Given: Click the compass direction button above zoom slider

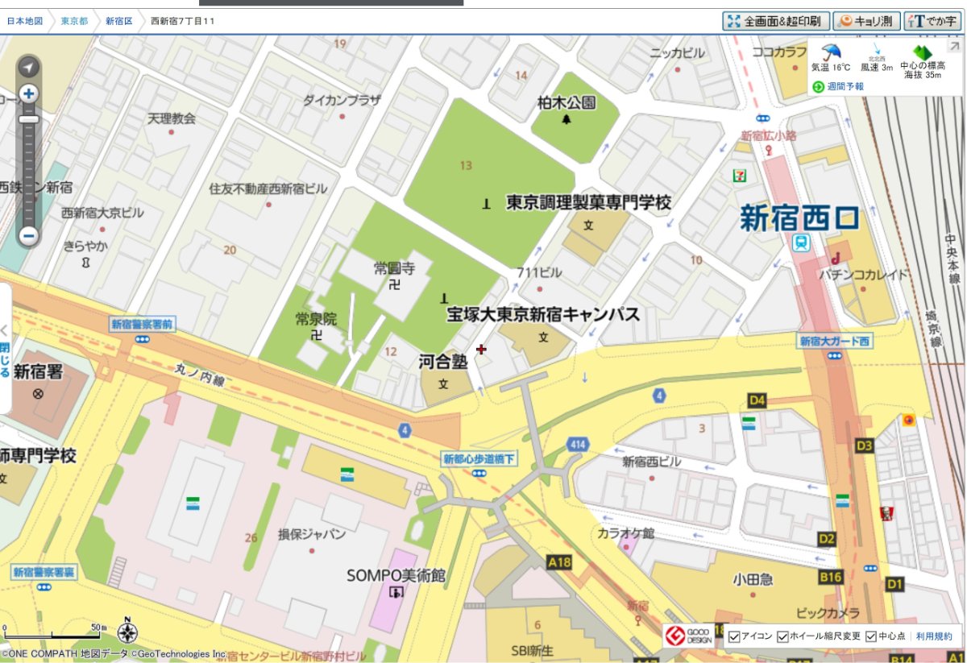Looking at the screenshot, I should [x=29, y=67].
